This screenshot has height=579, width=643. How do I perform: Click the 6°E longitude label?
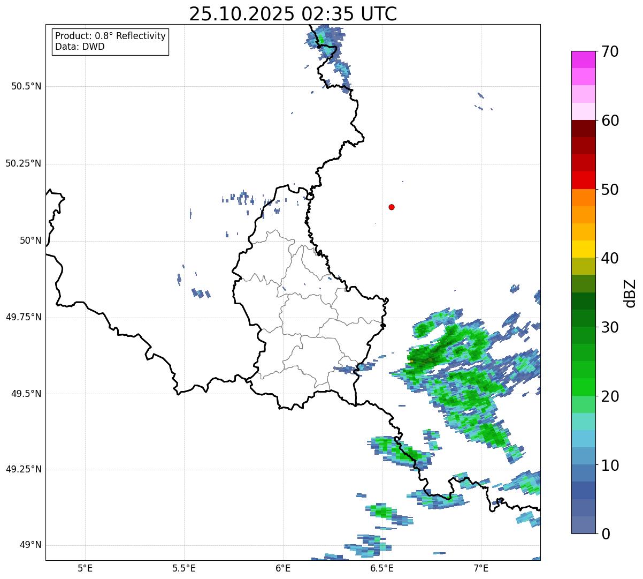click(x=283, y=568)
